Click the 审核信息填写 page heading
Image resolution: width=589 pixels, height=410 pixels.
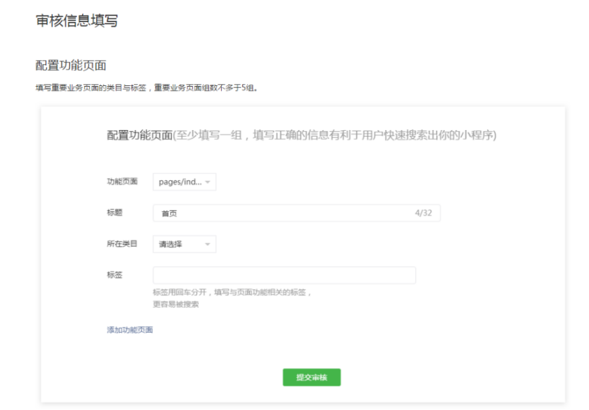77,21
